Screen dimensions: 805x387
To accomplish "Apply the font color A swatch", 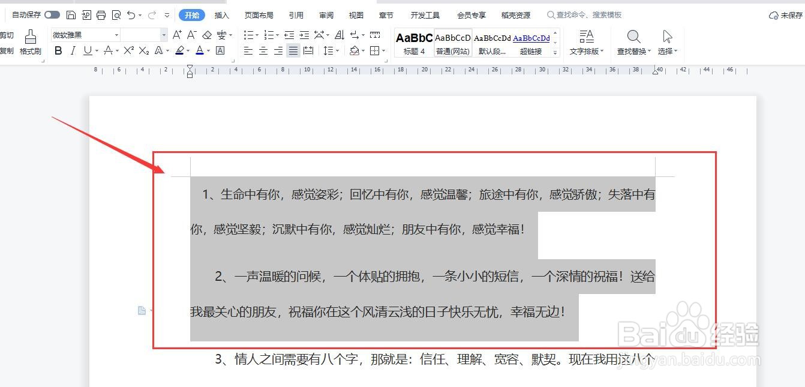I will pos(200,51).
